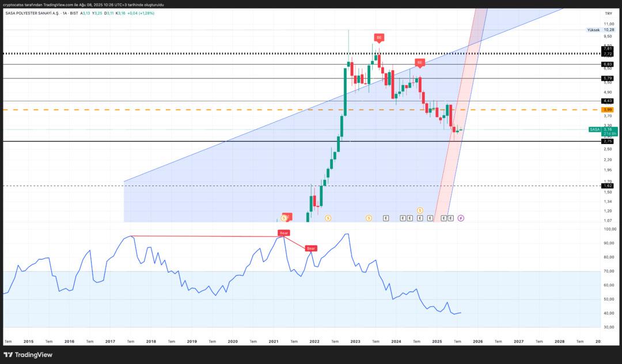Click the 4,43 price level label
Screen dimensions: 622x364
(x=608, y=101)
